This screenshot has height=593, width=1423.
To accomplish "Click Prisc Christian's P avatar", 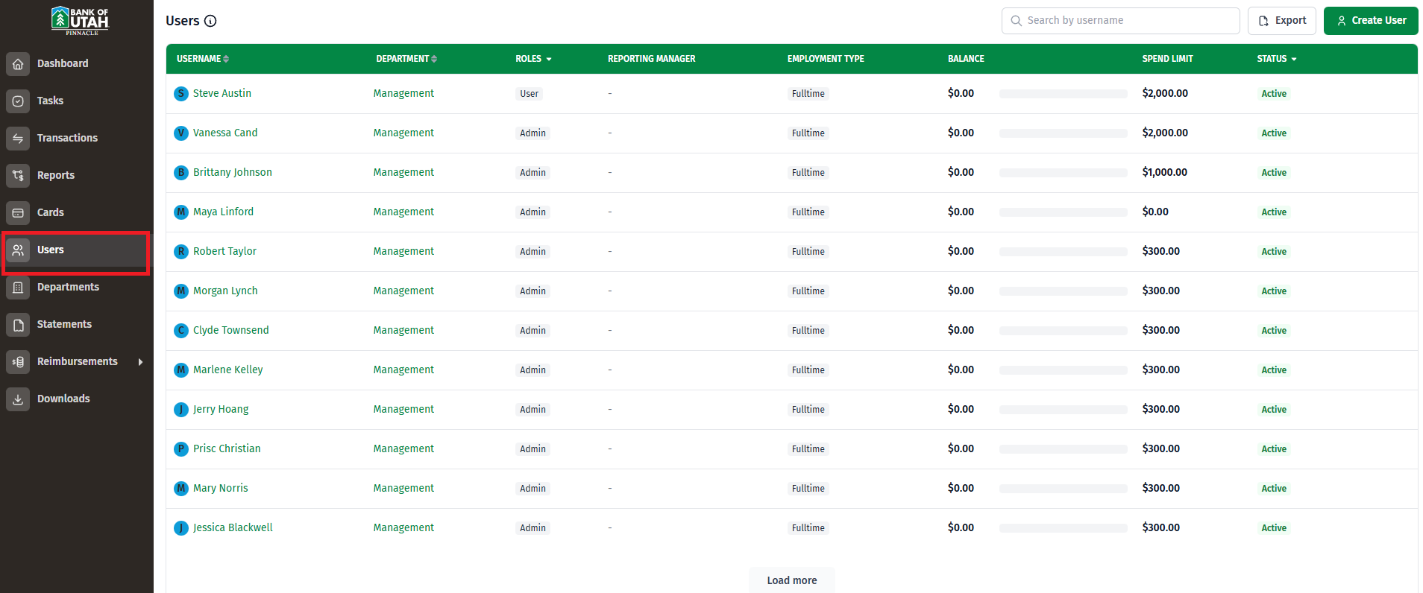I will point(181,449).
